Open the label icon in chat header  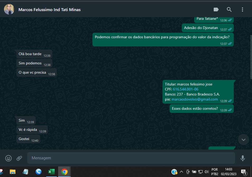(x=216, y=9)
